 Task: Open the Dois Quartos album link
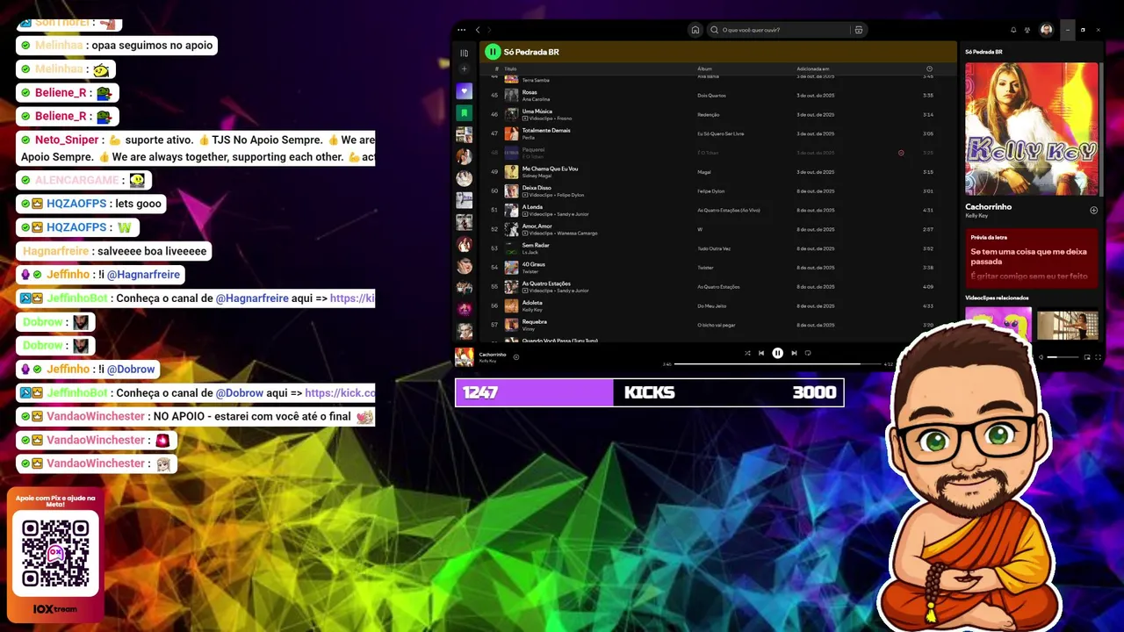(x=711, y=96)
